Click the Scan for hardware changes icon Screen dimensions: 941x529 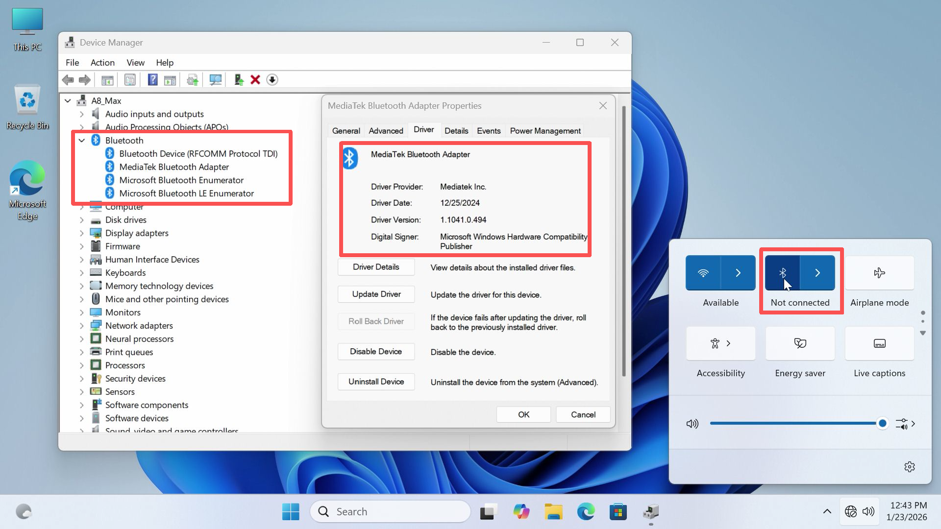(x=215, y=80)
